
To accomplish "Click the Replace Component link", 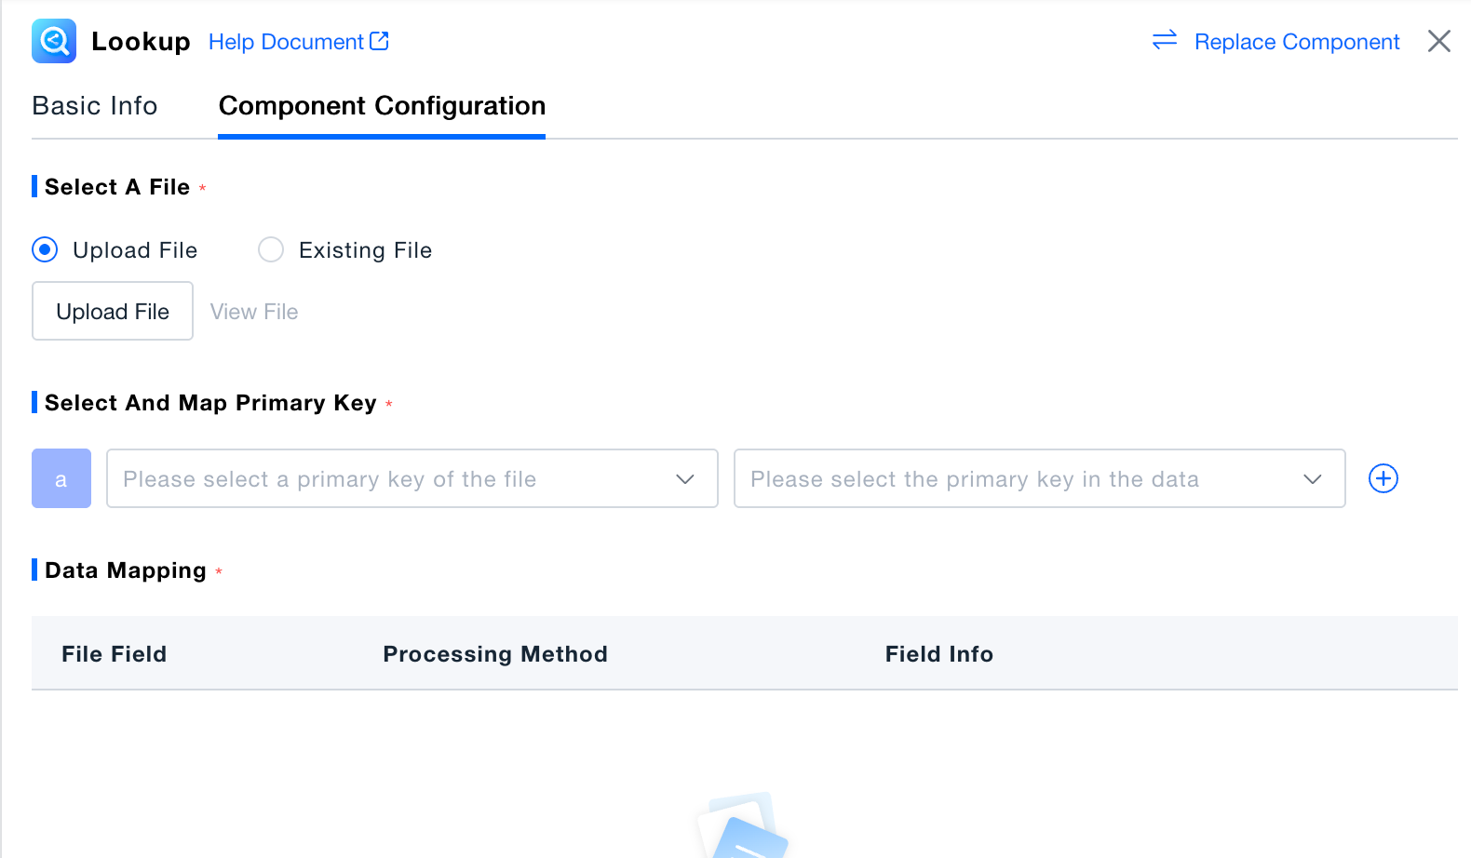I will click(x=1296, y=42).
